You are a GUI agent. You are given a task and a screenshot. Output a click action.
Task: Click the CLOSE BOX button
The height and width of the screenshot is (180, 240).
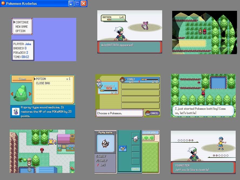click(151, 132)
